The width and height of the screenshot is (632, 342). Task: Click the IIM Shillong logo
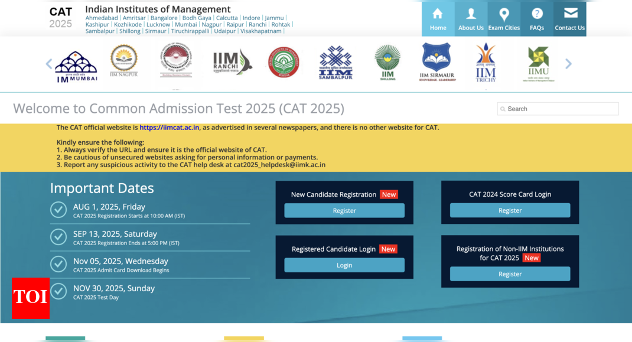(387, 63)
